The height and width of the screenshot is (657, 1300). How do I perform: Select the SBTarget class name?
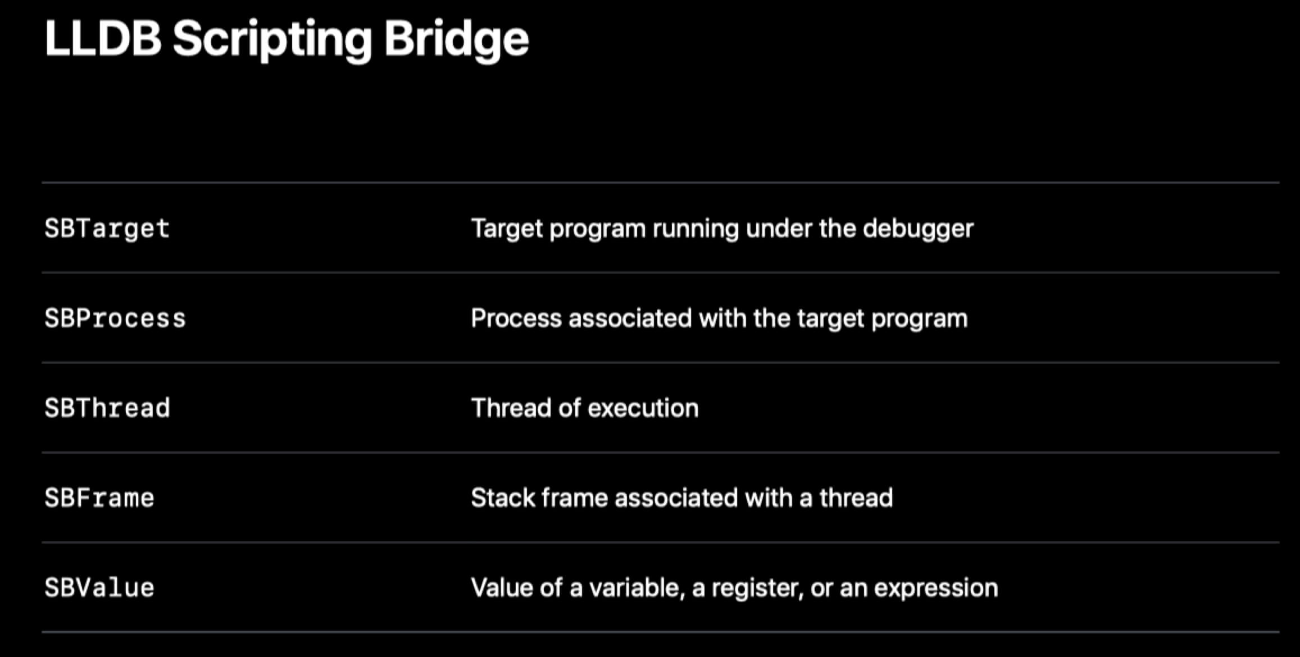click(x=107, y=229)
